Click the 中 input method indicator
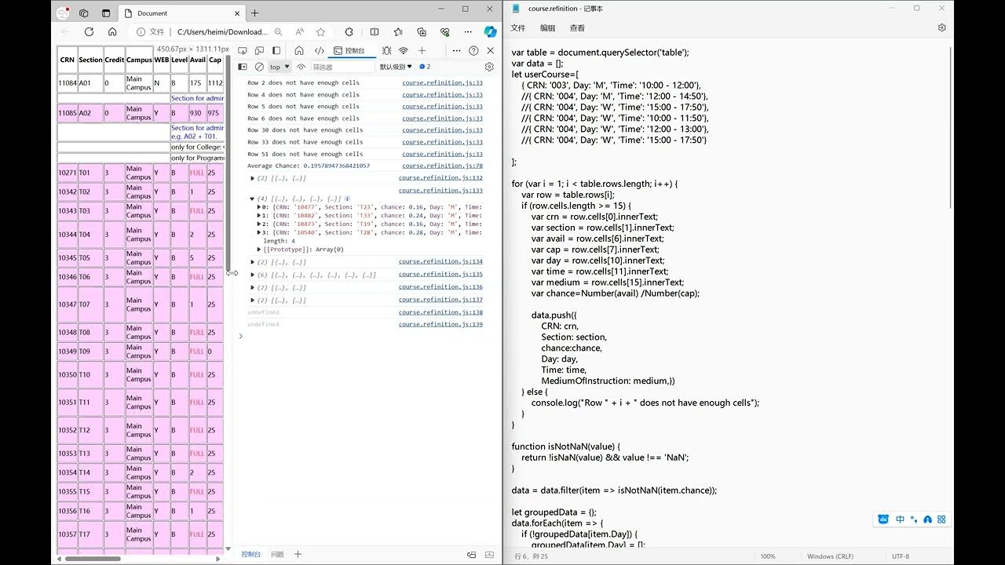Screen dimensions: 1005x565 [x=900, y=519]
